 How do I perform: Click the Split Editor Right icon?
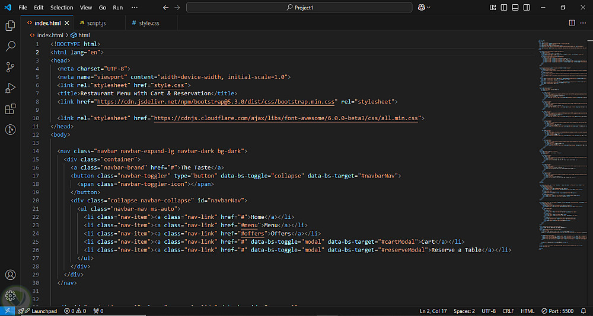tap(572, 23)
